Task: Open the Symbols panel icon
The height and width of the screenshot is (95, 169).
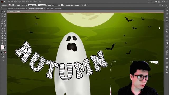Action: pos(167,29)
